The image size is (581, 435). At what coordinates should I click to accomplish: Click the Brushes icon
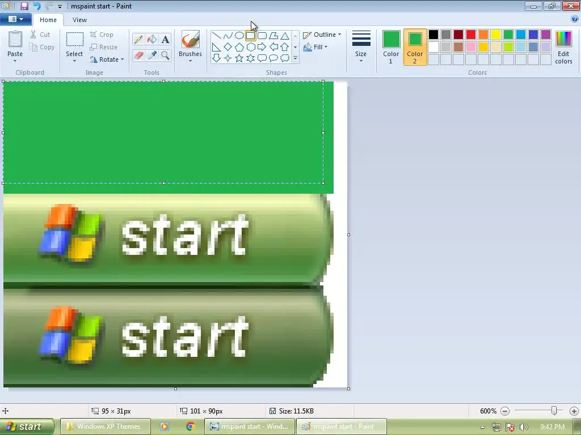tap(191, 39)
